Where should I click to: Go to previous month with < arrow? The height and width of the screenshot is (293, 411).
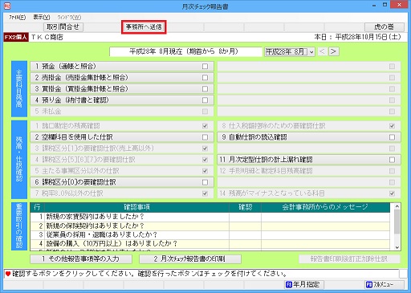(322, 51)
